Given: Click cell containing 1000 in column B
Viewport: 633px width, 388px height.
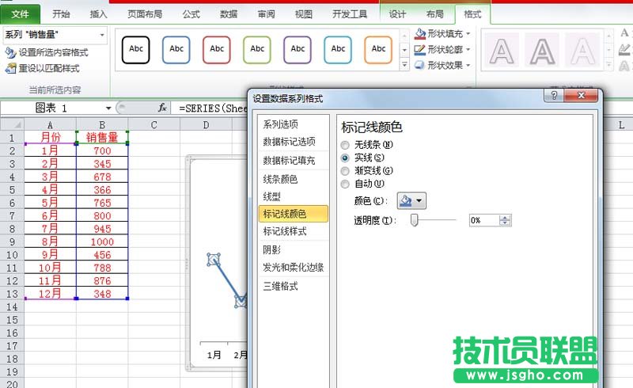Looking at the screenshot, I should (102, 242).
